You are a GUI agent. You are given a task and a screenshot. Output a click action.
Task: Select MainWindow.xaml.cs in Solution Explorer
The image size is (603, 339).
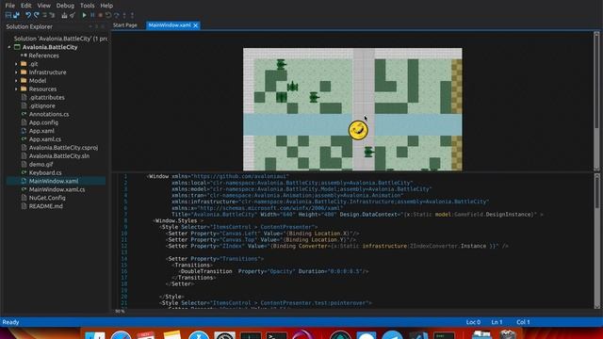(57, 189)
